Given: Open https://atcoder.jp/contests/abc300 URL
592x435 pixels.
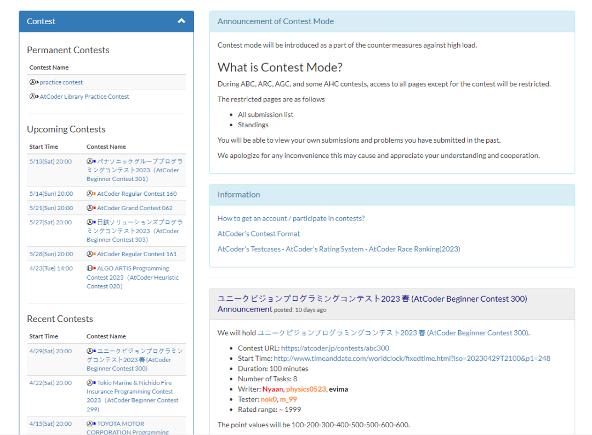Looking at the screenshot, I should (x=335, y=348).
